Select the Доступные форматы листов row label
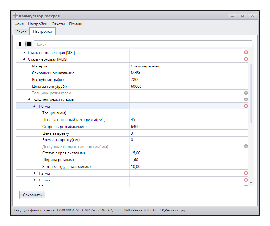Screen dimensions: 270x226 coord(75,147)
